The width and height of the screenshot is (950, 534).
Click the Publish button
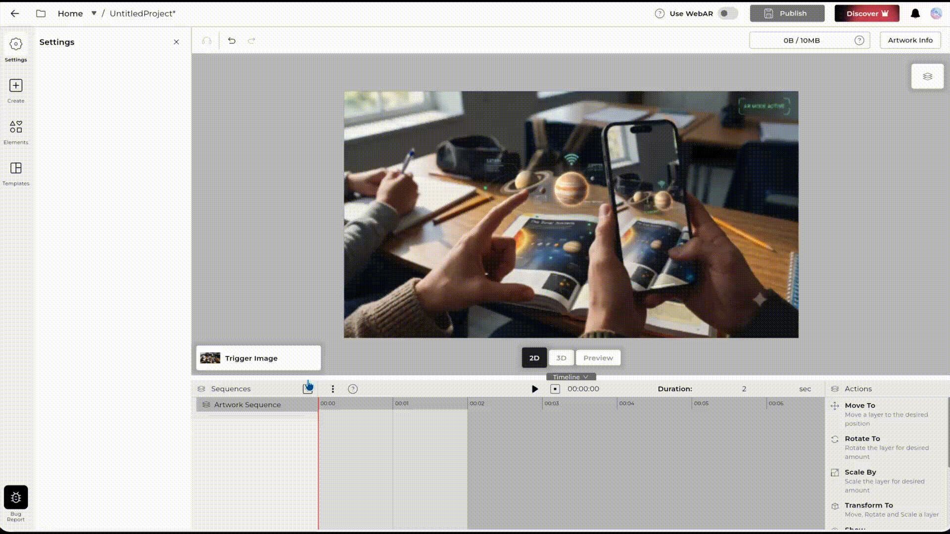tap(787, 13)
